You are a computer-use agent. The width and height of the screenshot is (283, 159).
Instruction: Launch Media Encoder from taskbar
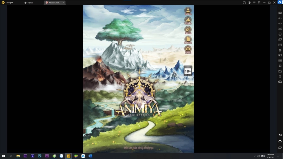pos(33,156)
